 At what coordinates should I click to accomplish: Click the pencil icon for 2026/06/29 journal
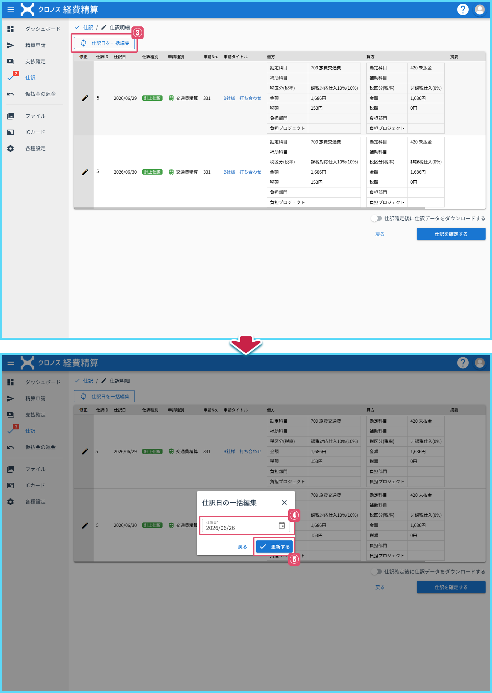point(85,98)
